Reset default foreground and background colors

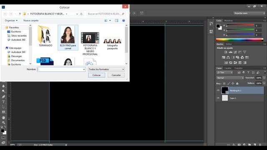point(2,127)
